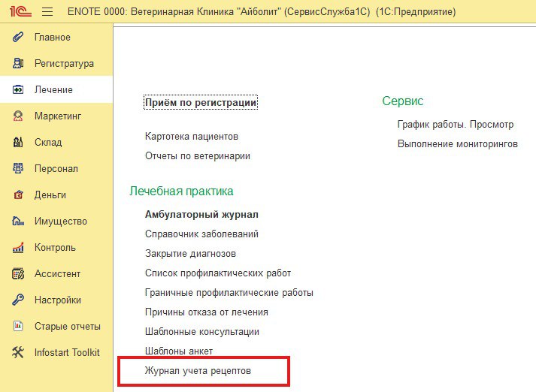Click the Старые отчеты report icon
Viewport: 536px width, 392px height.
18,326
